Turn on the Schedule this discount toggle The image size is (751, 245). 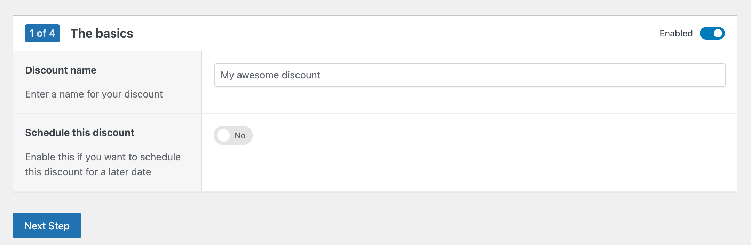click(233, 135)
